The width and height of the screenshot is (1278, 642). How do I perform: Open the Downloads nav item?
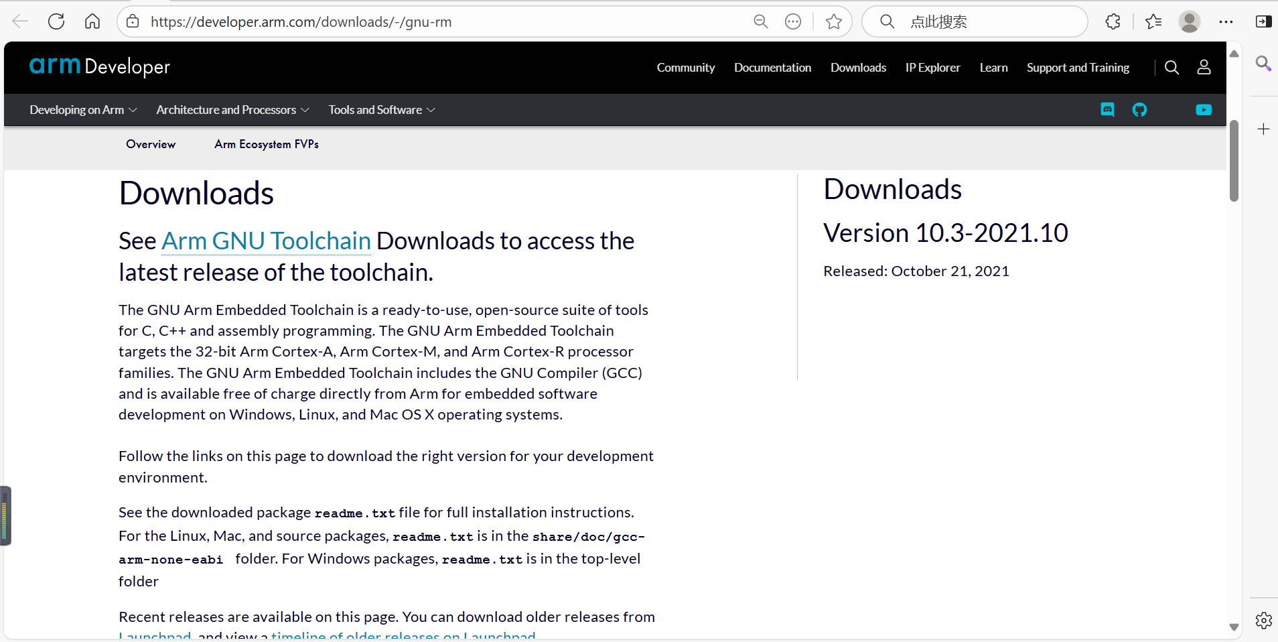point(858,68)
